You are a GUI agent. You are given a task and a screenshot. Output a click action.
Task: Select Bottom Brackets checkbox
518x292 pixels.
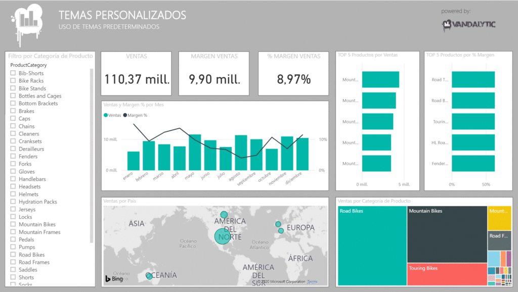coord(13,103)
